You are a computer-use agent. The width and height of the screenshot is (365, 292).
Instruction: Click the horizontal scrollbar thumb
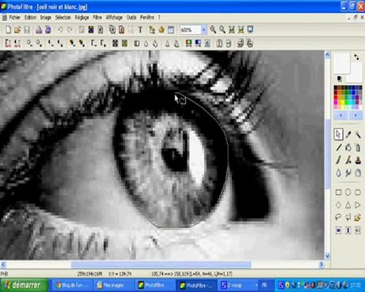[x=161, y=264]
